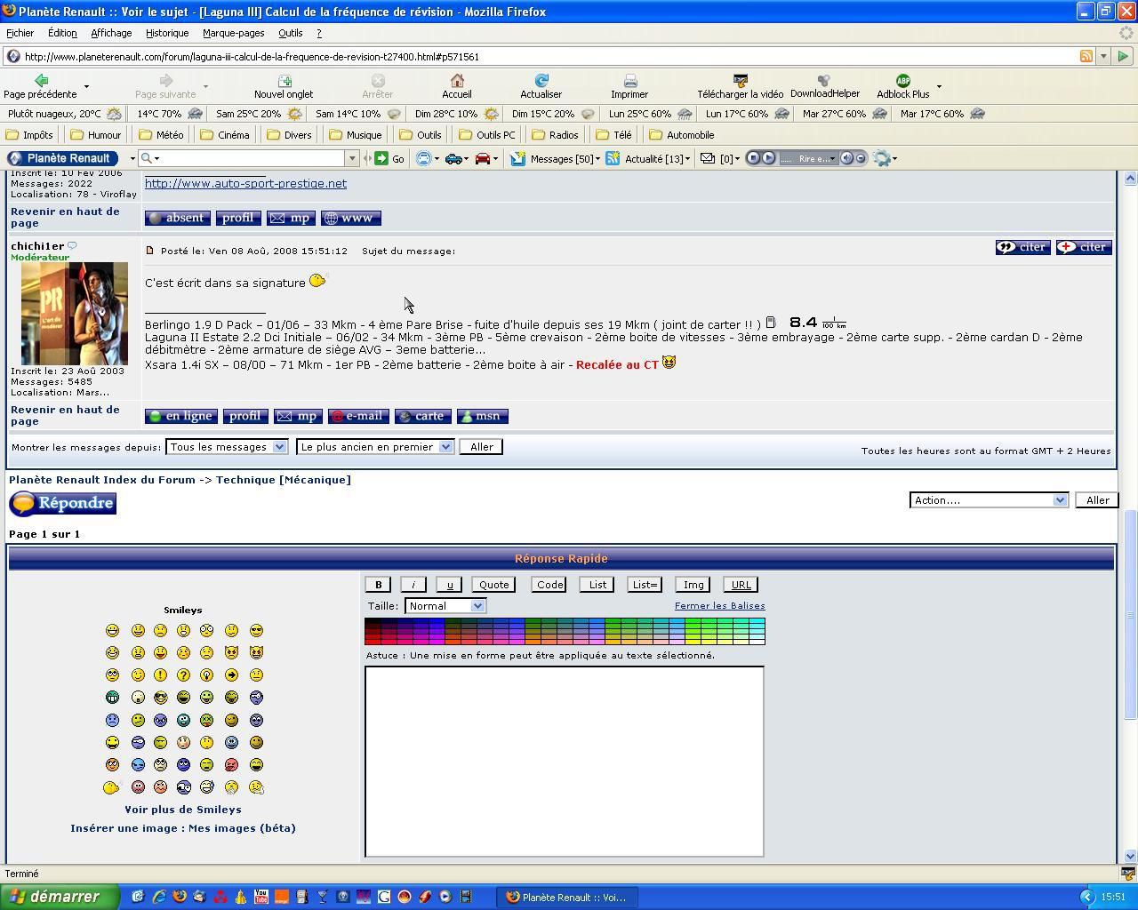Open the Édition menu
The width and height of the screenshot is (1138, 910).
[62, 33]
